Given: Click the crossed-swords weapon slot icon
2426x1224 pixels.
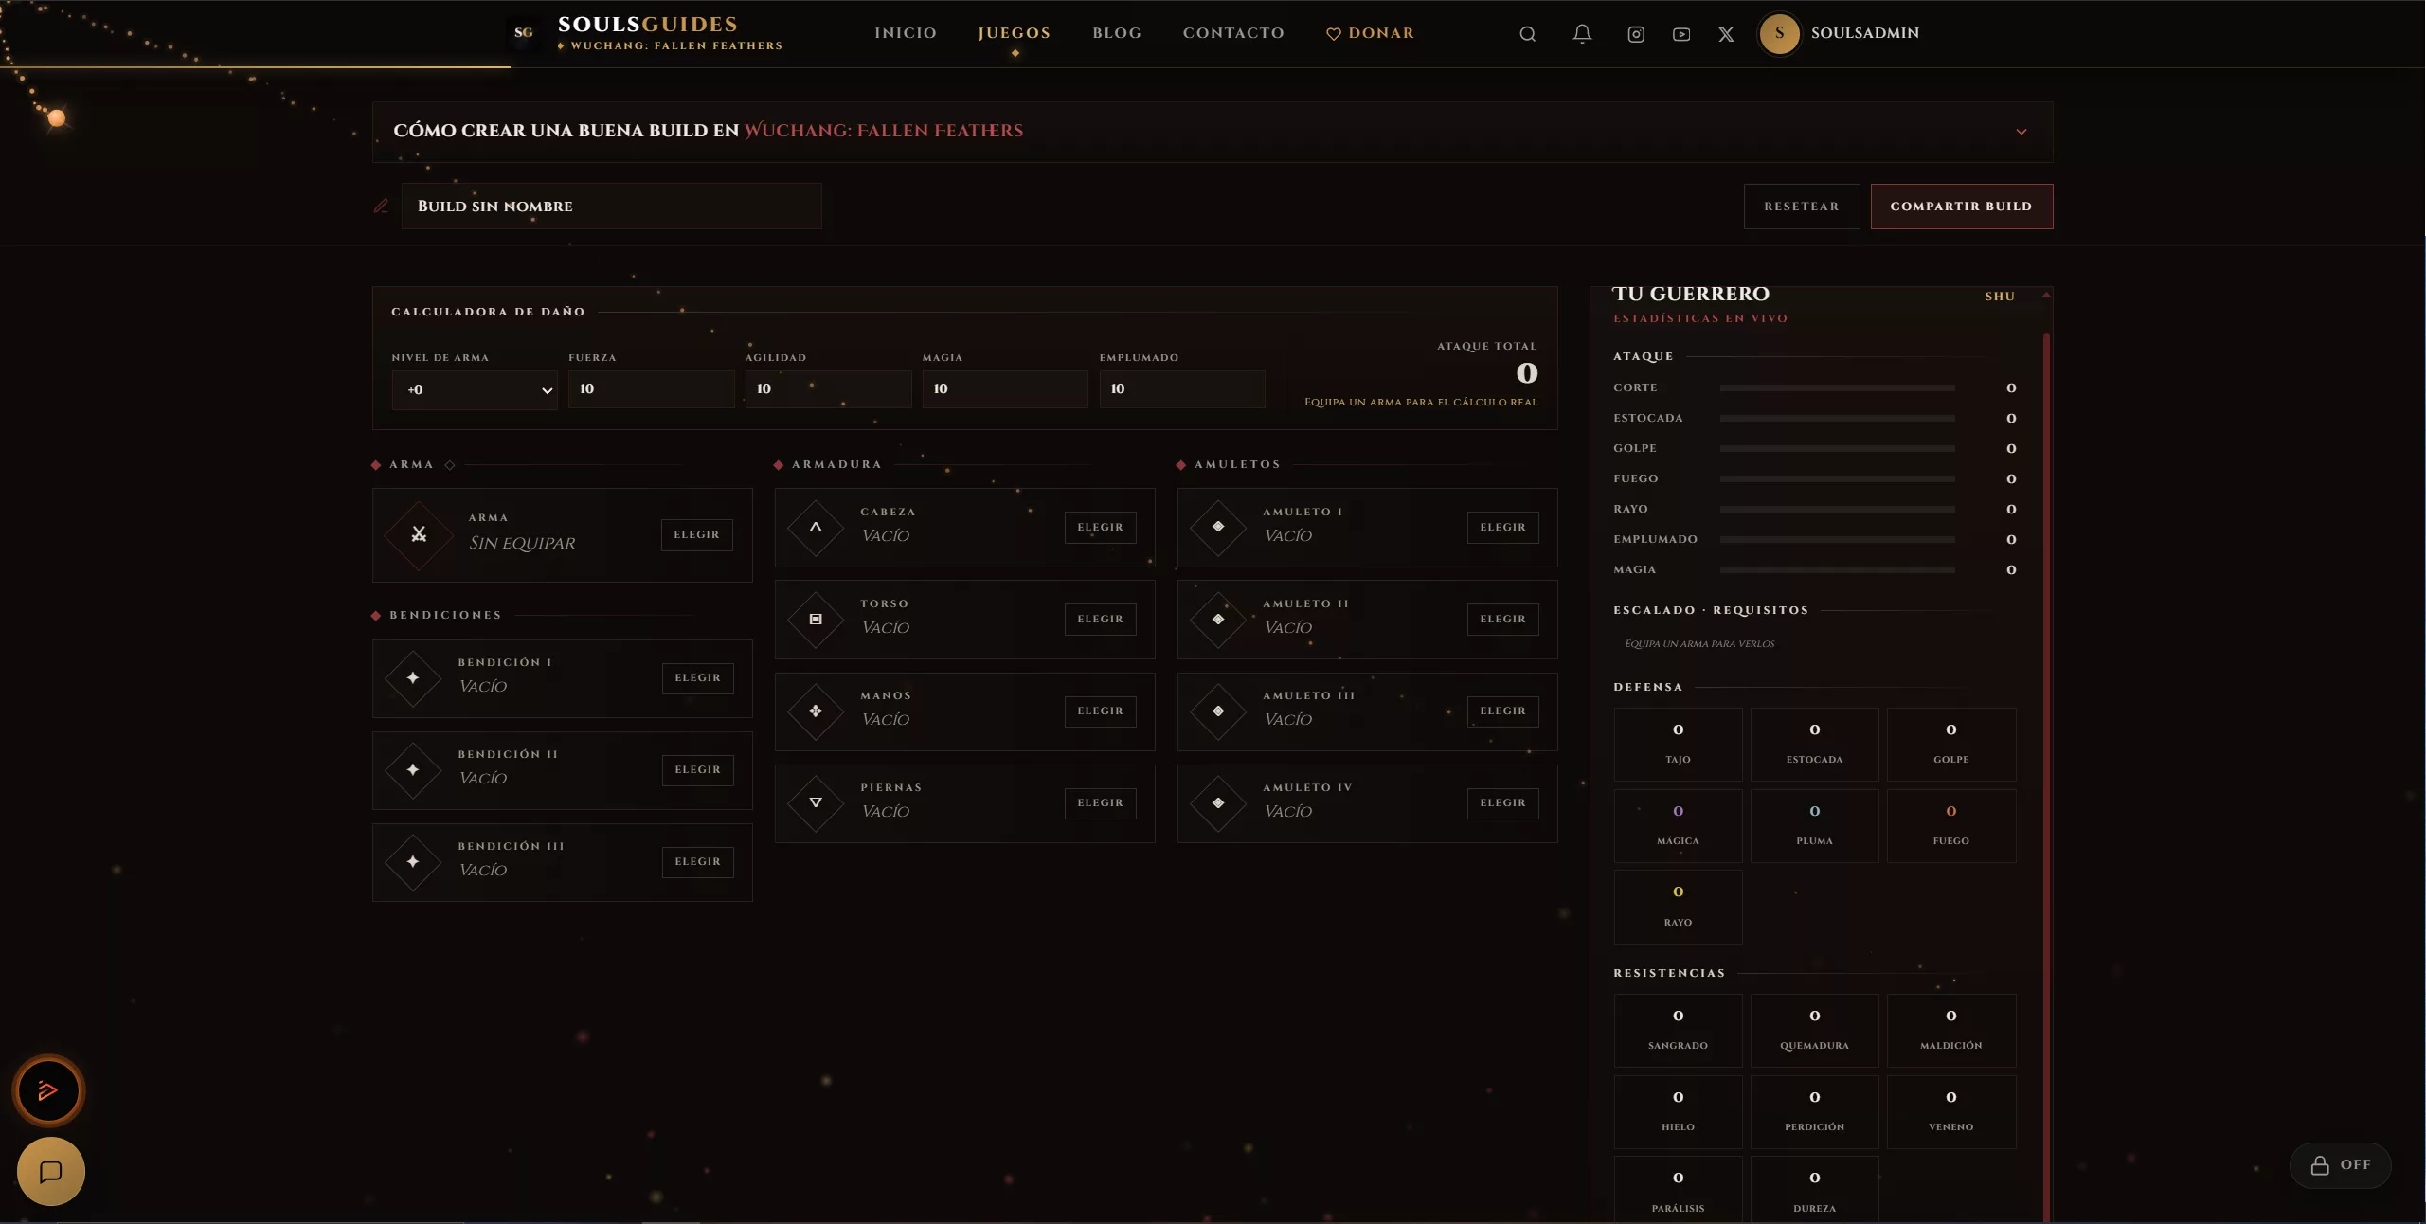Looking at the screenshot, I should click(419, 534).
